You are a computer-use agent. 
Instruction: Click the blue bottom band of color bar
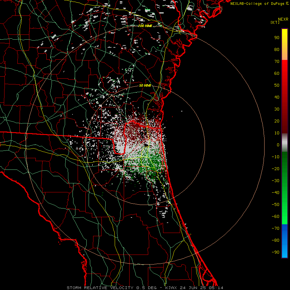[x=285, y=241]
